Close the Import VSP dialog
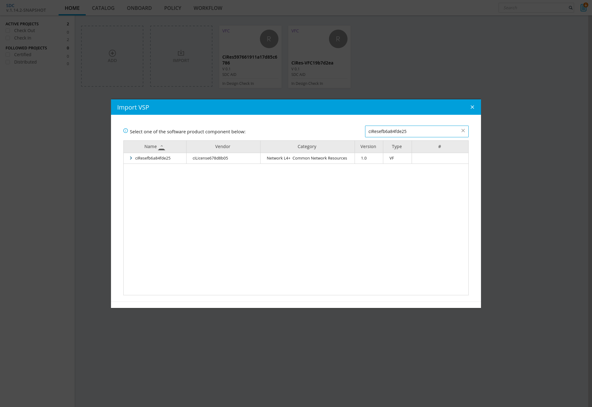592x407 pixels. pos(472,107)
